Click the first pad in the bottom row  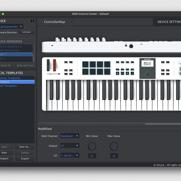click(85, 72)
